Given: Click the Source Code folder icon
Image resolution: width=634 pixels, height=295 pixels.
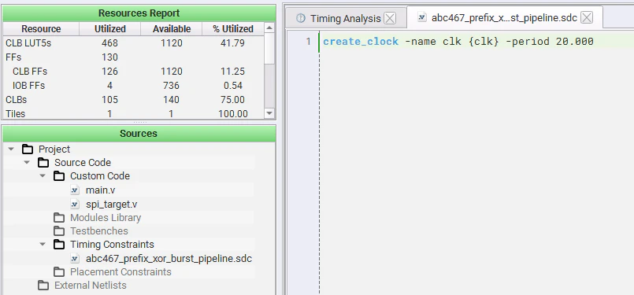Looking at the screenshot, I should (x=43, y=163).
